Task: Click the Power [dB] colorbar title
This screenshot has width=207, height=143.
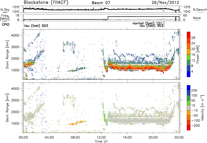Action: pos(197,54)
